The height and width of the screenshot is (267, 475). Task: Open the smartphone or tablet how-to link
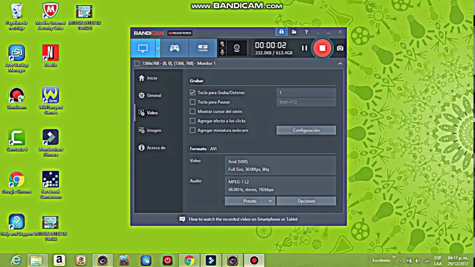coord(243,219)
